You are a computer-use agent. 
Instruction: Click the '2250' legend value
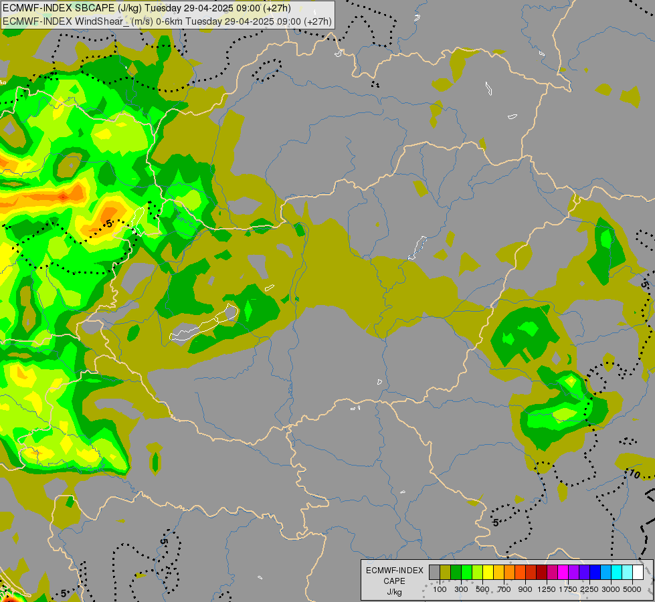589,589
